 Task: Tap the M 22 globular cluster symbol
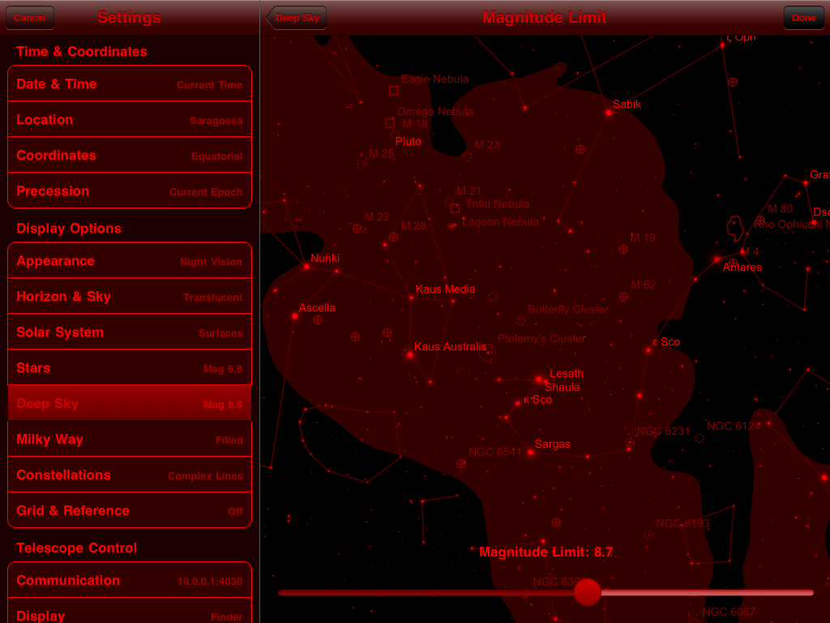(x=357, y=229)
